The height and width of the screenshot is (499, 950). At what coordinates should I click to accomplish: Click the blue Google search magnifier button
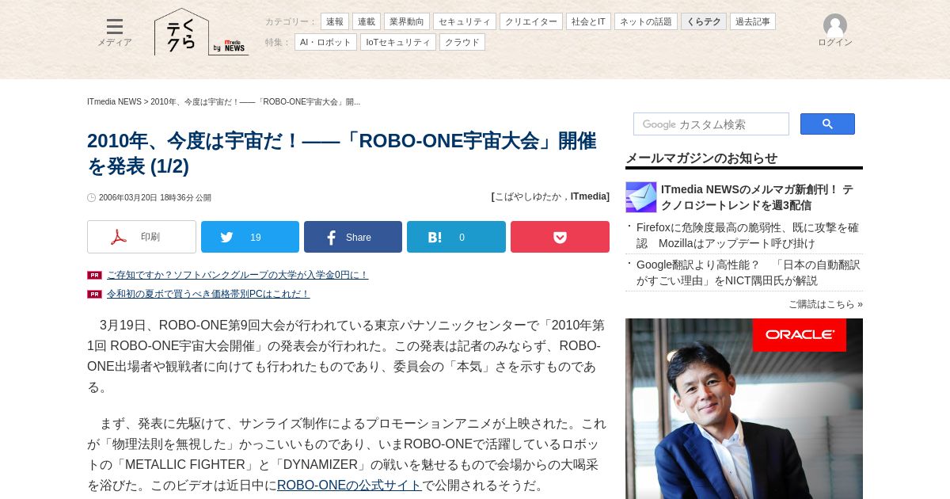pos(827,124)
